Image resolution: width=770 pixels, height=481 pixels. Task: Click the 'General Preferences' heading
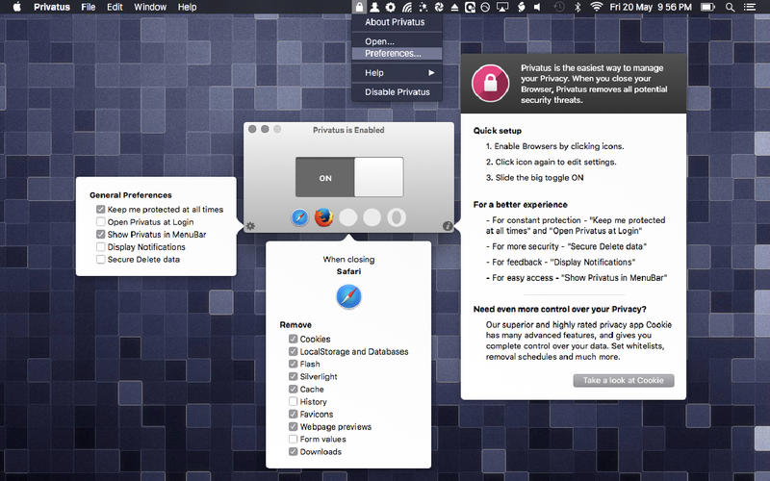pyautogui.click(x=131, y=195)
